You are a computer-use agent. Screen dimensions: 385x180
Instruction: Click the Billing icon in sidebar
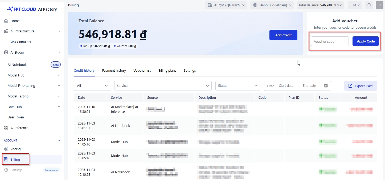[6, 159]
